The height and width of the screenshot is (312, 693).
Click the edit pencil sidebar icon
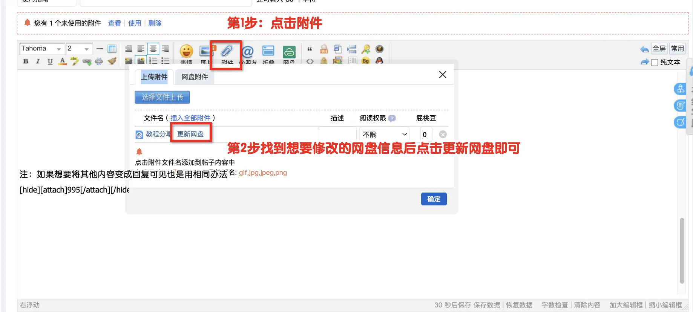click(680, 122)
